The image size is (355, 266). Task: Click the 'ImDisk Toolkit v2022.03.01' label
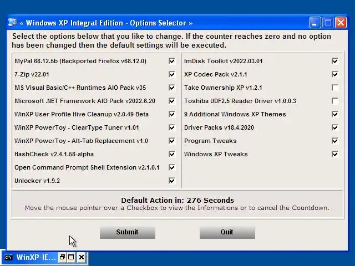tap(223, 61)
